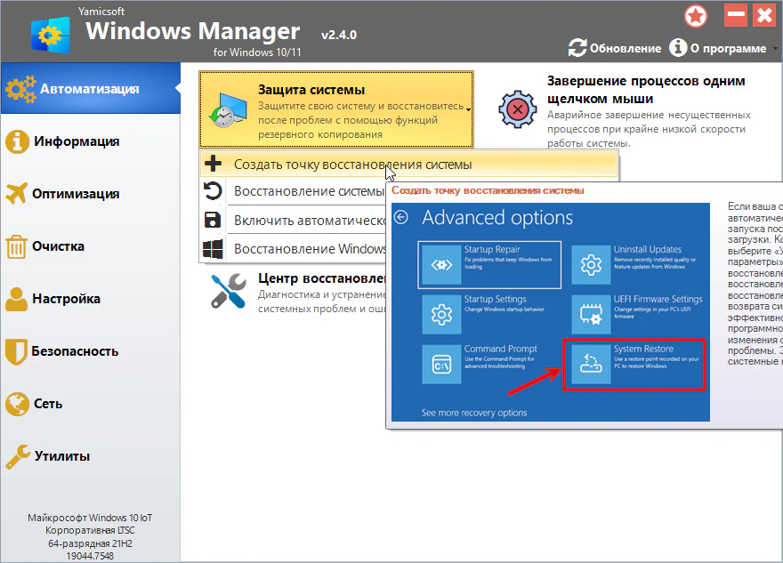
Task: Click the Windows Manager logo icon
Action: click(50, 35)
